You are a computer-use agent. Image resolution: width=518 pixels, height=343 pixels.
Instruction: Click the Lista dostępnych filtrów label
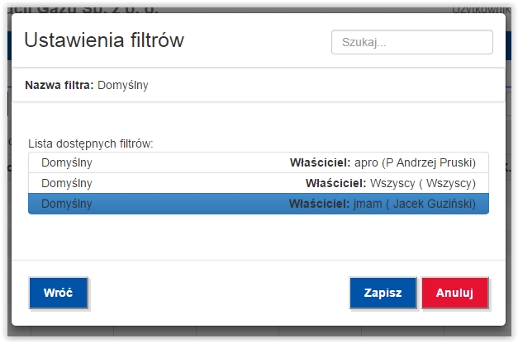[x=91, y=143]
